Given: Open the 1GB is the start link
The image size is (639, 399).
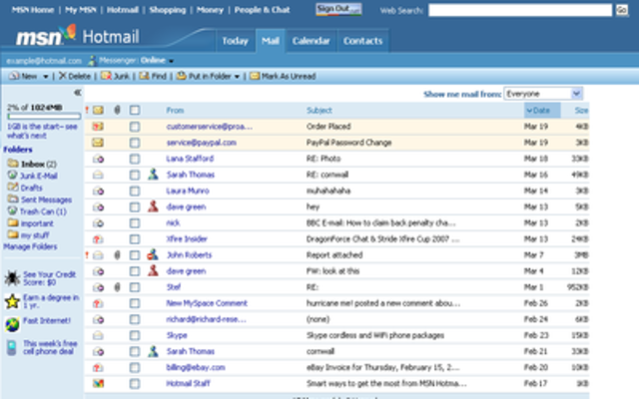Looking at the screenshot, I should (42, 131).
